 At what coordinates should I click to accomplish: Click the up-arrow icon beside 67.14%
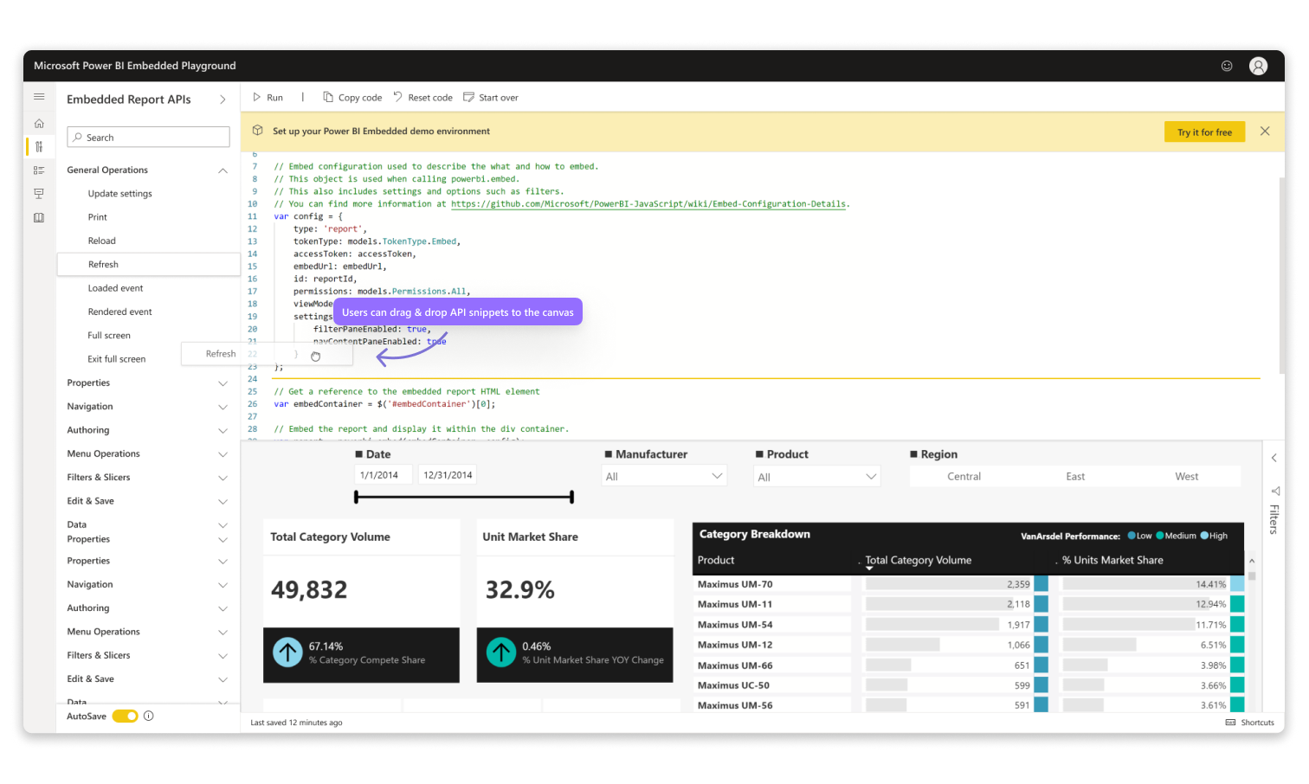(x=287, y=652)
